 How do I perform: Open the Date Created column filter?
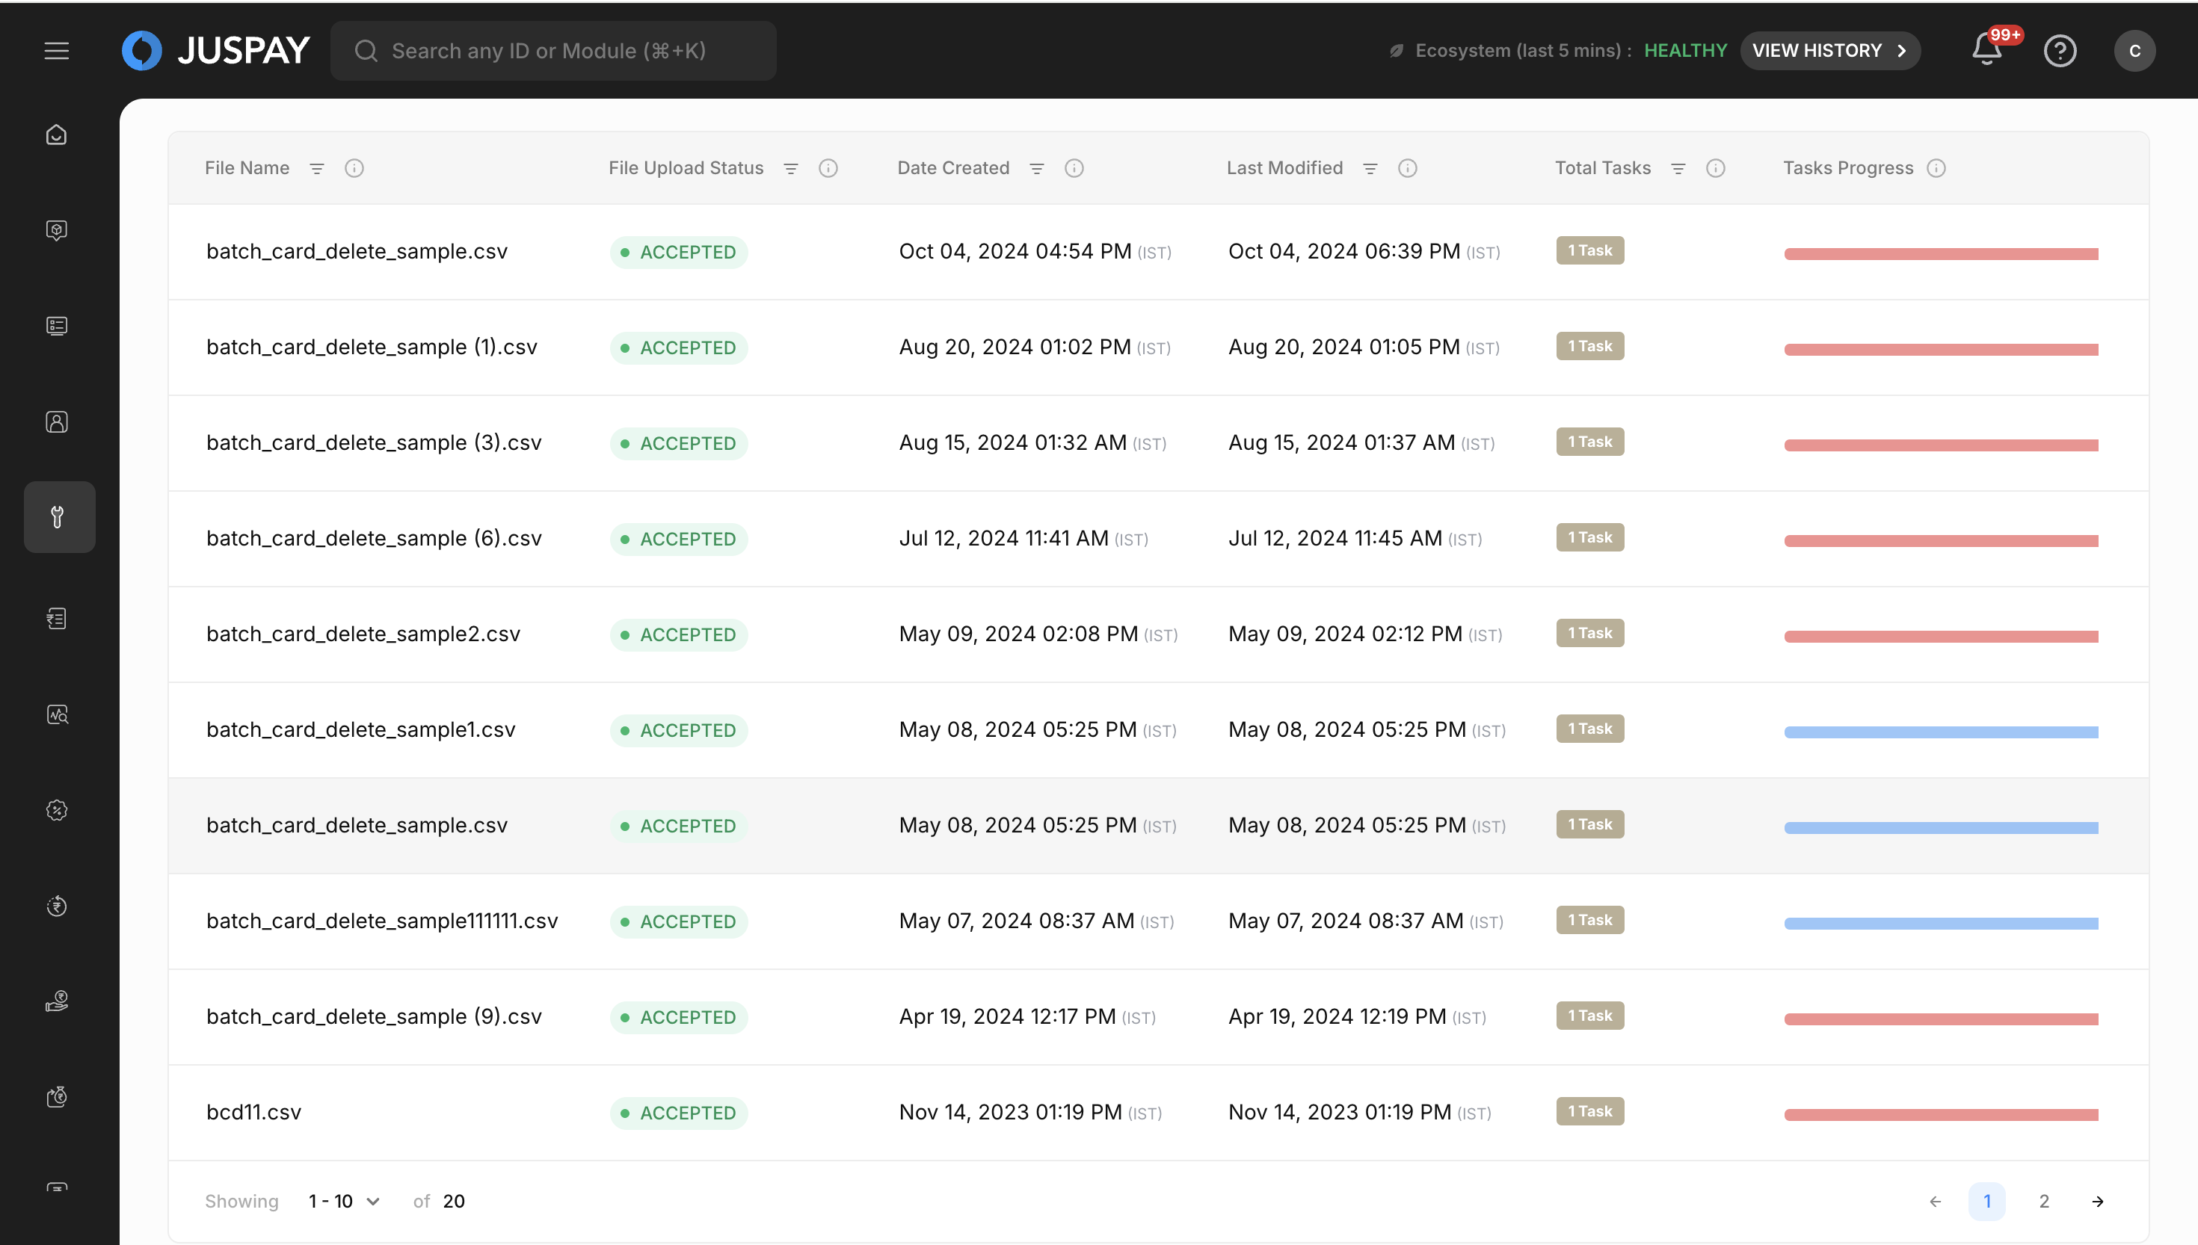click(1036, 168)
